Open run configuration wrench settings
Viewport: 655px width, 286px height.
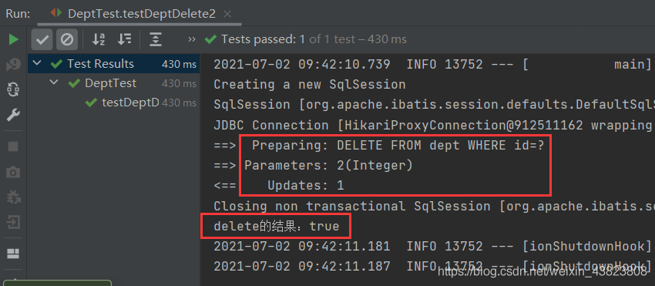pos(13,115)
